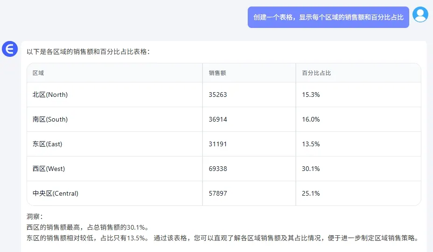
Task: Click the sales value 36914
Action: 217,119
